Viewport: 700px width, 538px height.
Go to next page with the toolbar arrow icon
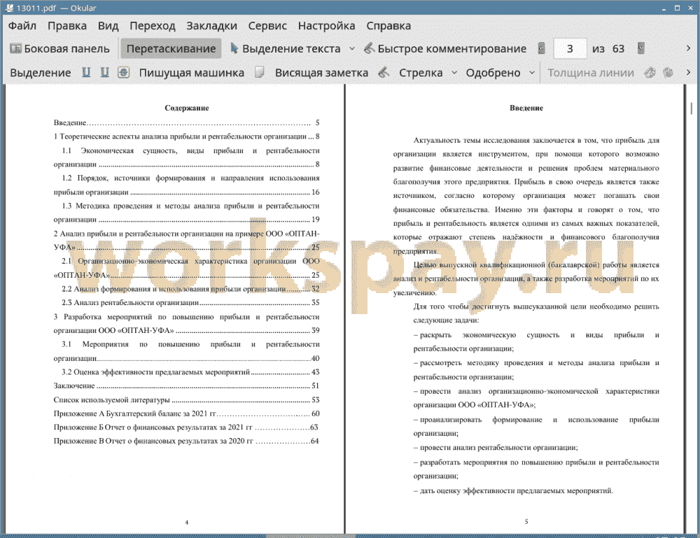pos(641,48)
